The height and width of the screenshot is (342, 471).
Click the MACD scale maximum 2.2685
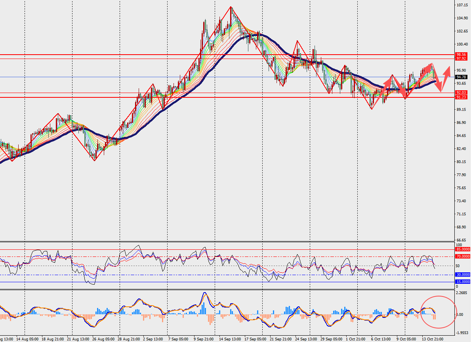pyautogui.click(x=461, y=293)
